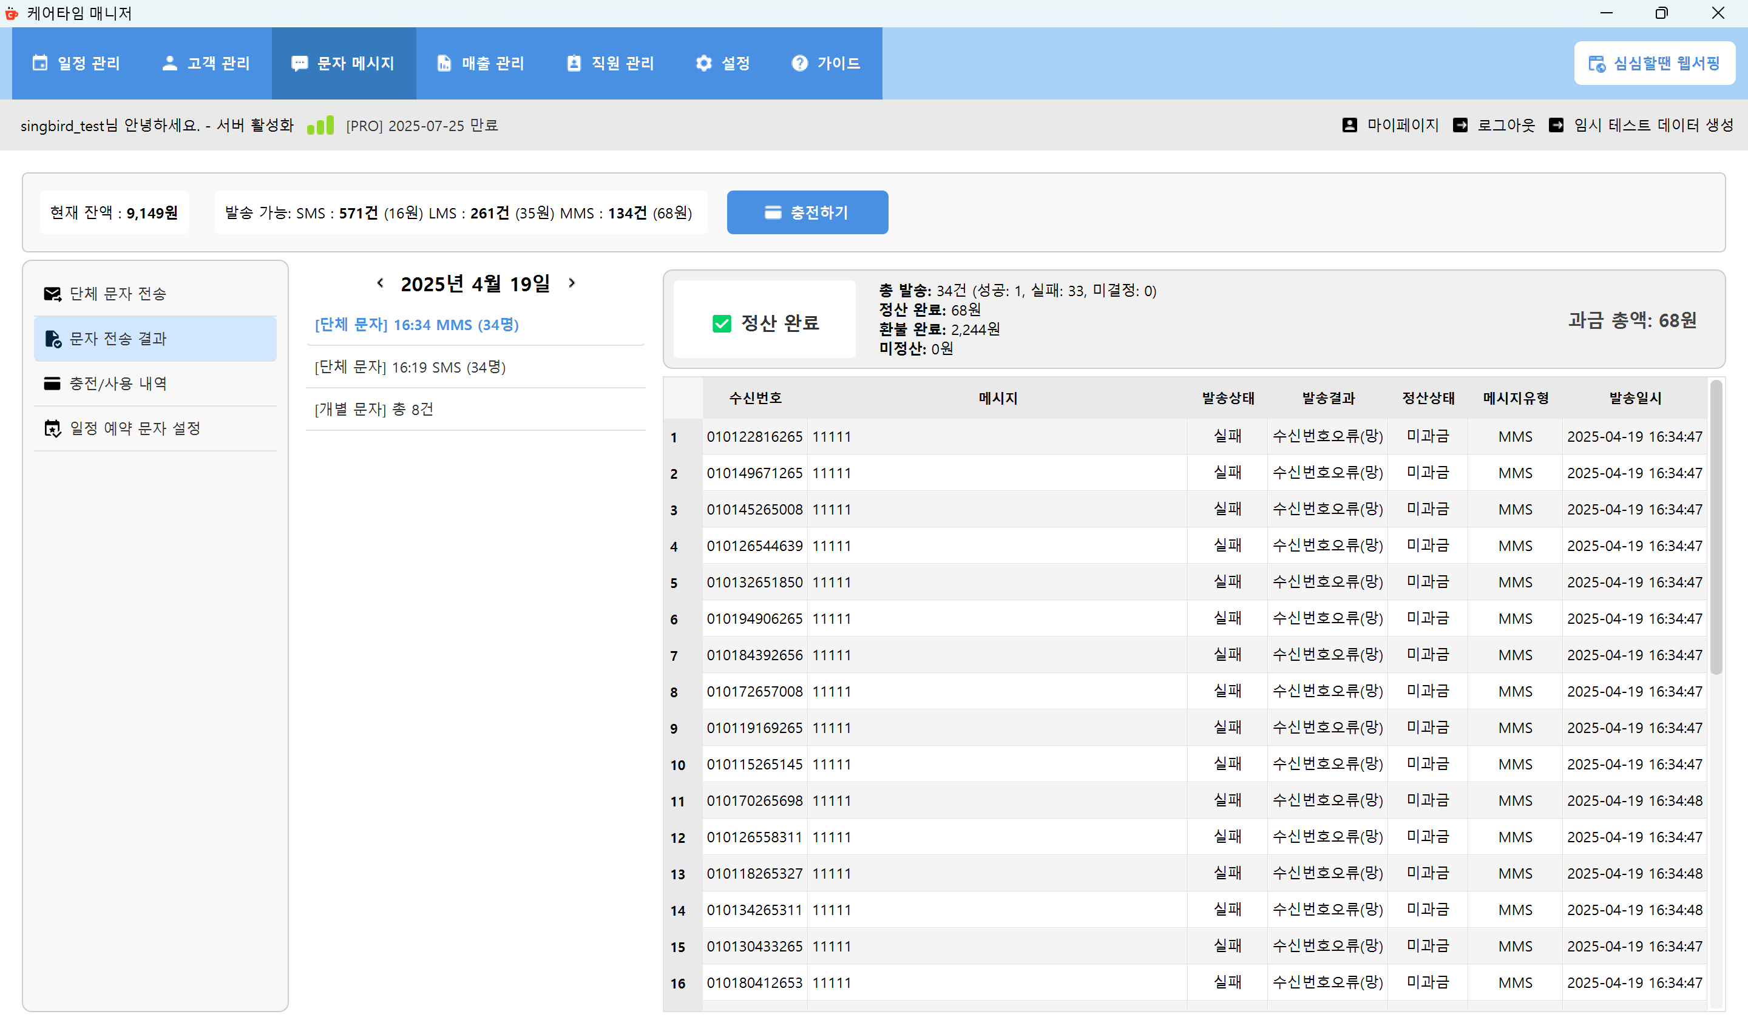
Task: Go to the previous day with left chevron
Action: (381, 283)
